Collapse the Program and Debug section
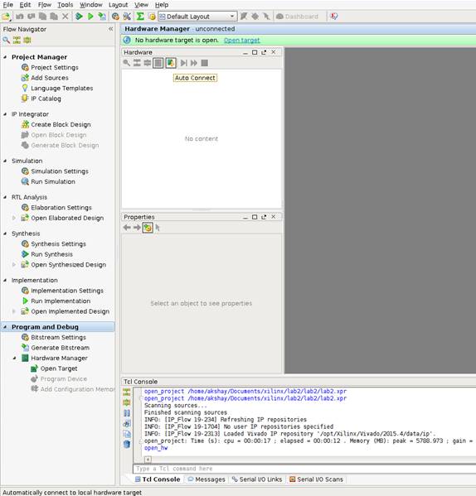 point(5,327)
